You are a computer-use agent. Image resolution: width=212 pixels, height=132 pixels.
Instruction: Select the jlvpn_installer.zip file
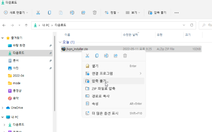[x=131, y=49]
